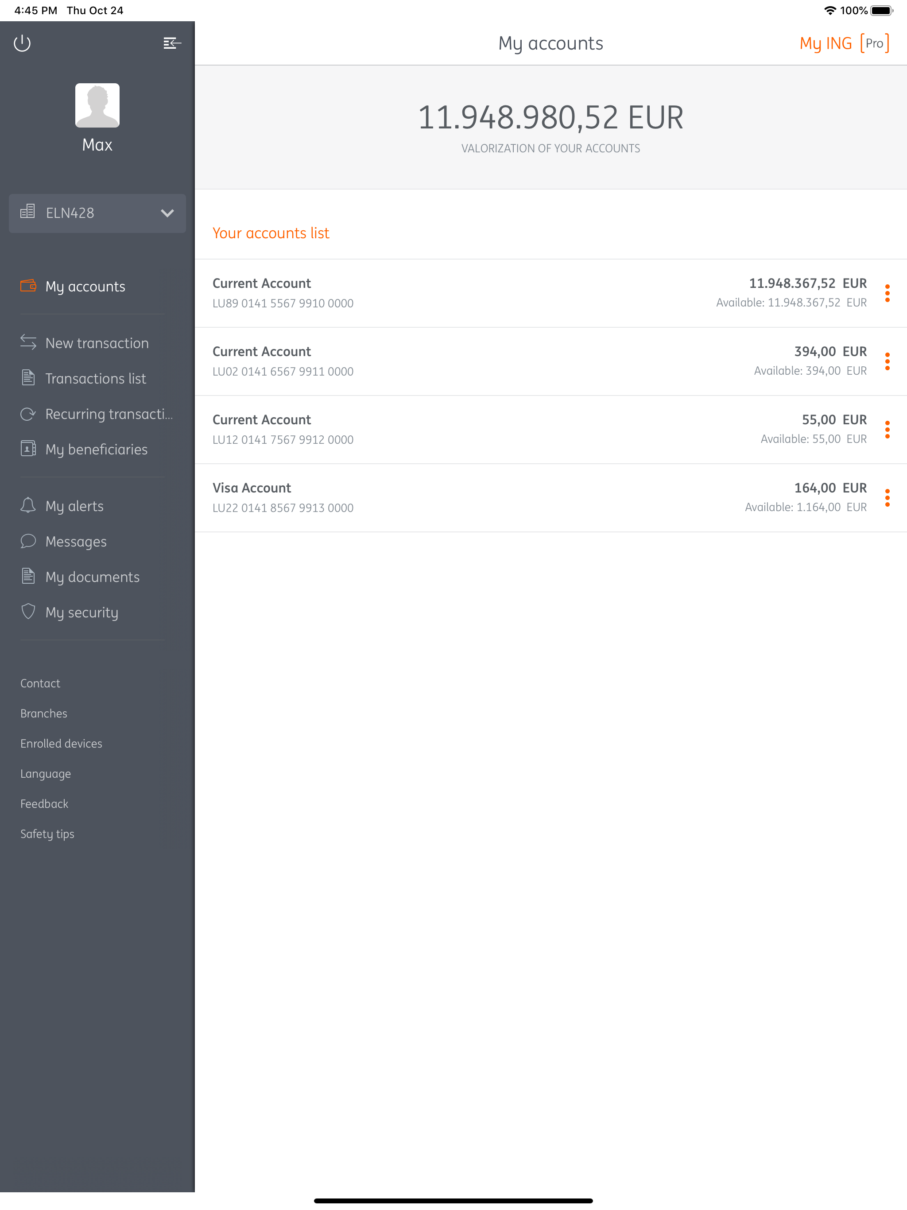Image resolution: width=907 pixels, height=1210 pixels.
Task: Open the Language settings link
Action: pyautogui.click(x=46, y=773)
